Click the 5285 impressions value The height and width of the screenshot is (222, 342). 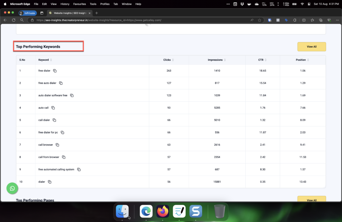(x=217, y=108)
